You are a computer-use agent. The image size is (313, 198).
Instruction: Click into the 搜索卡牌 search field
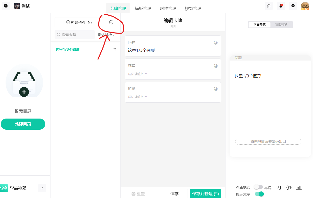(x=75, y=35)
